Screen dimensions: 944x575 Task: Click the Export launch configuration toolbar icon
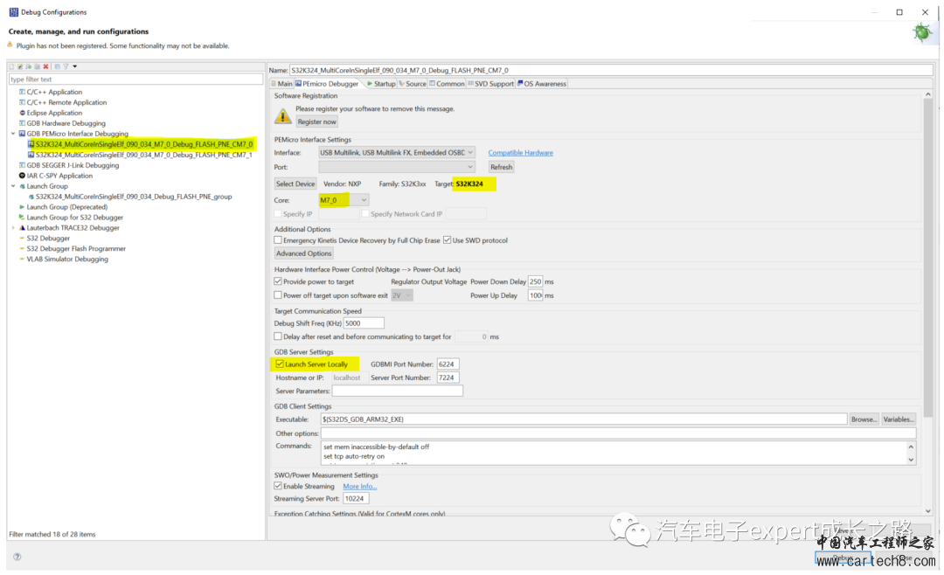click(x=28, y=66)
